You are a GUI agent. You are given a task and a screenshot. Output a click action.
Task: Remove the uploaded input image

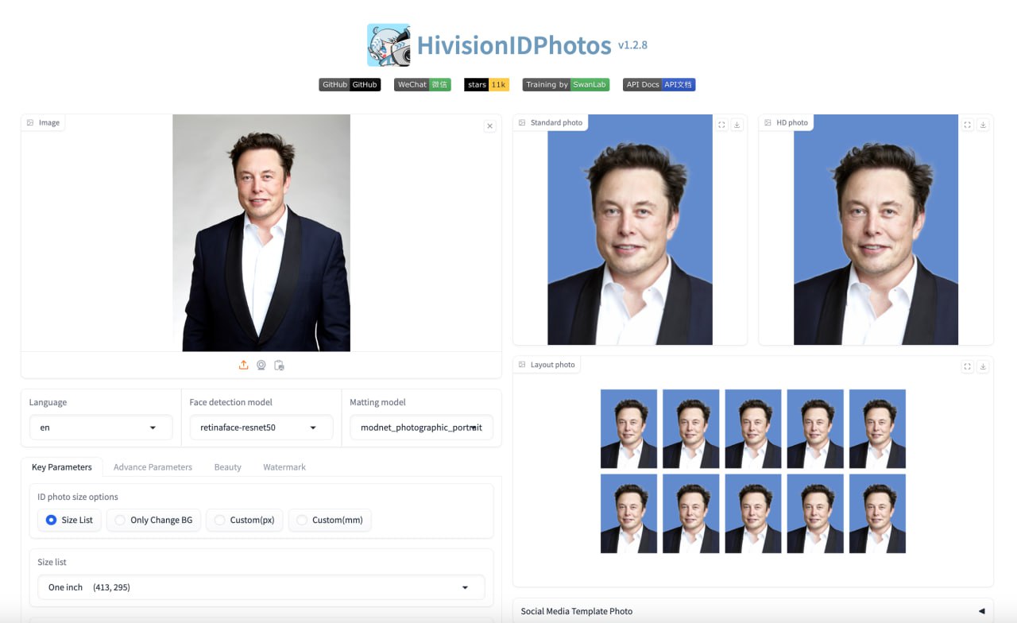pyautogui.click(x=489, y=126)
